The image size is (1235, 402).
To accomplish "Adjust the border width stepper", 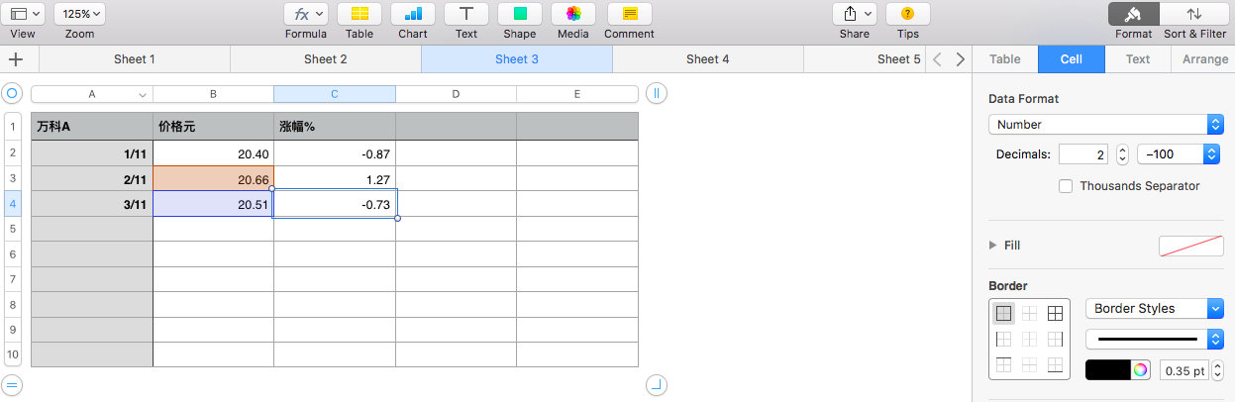I will click(x=1217, y=370).
